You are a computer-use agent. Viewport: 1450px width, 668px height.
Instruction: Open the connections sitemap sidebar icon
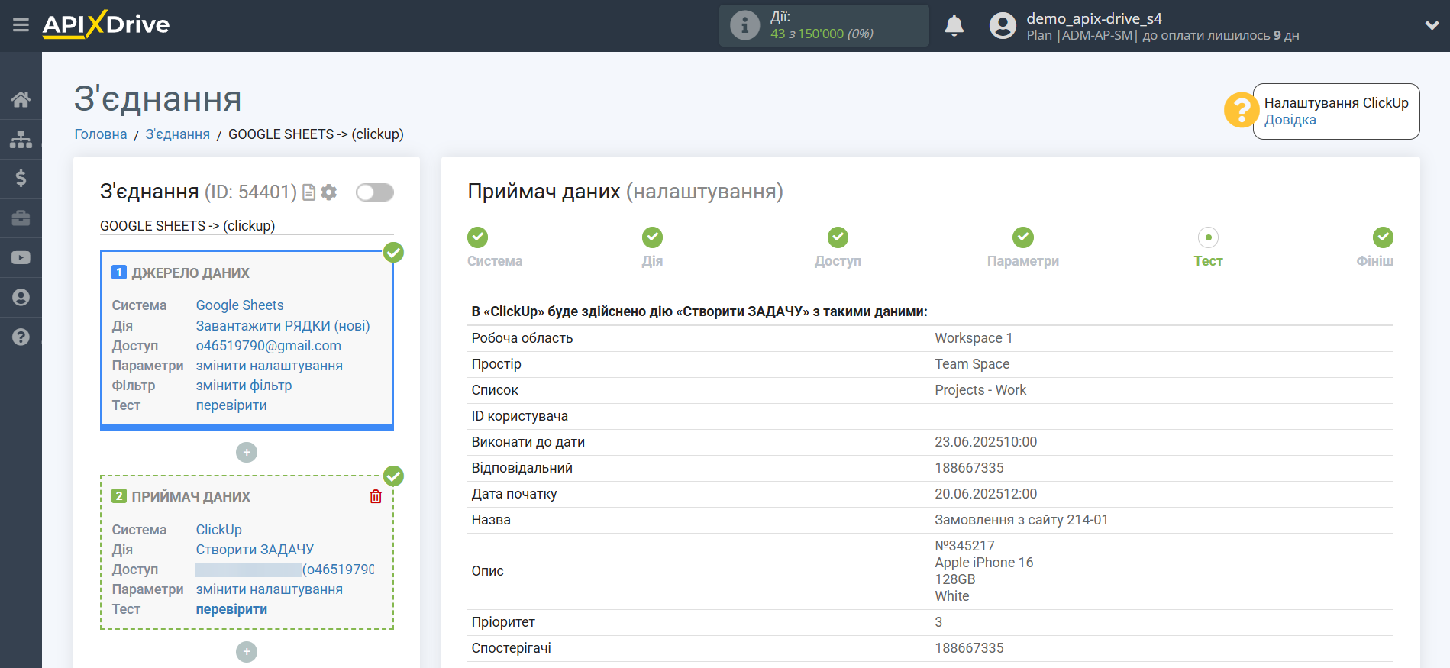[21, 139]
